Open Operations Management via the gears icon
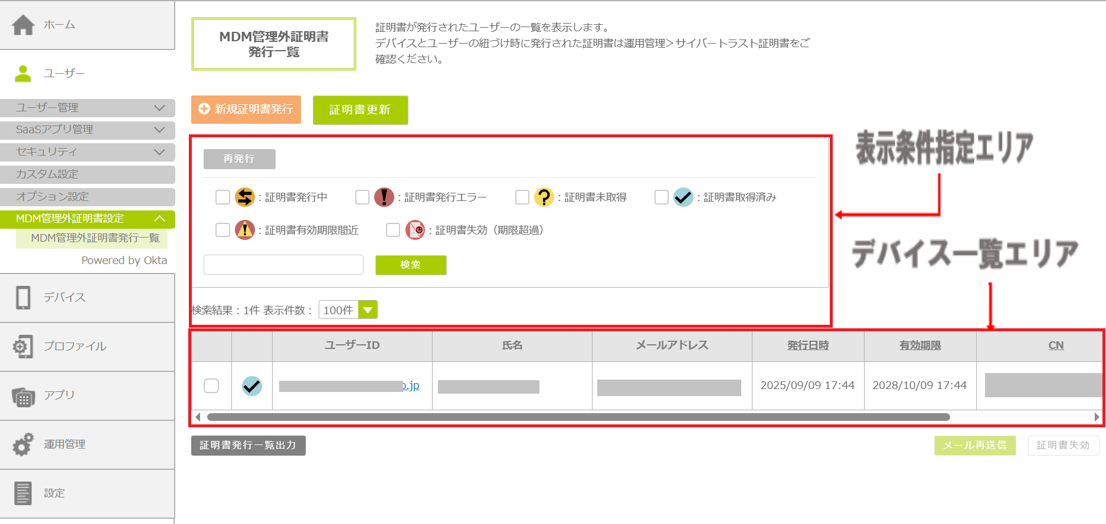This screenshot has height=524, width=1106. click(23, 444)
